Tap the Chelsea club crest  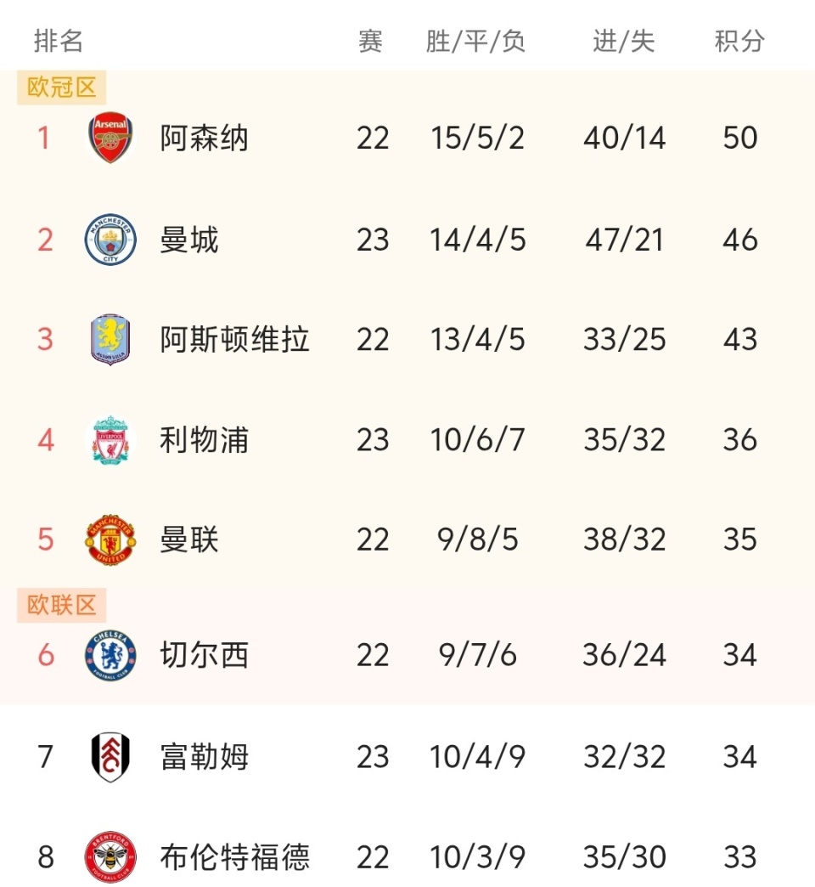pyautogui.click(x=110, y=655)
